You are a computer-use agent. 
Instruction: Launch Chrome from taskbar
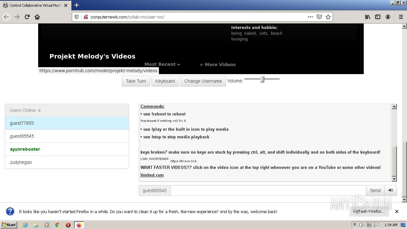point(58,225)
